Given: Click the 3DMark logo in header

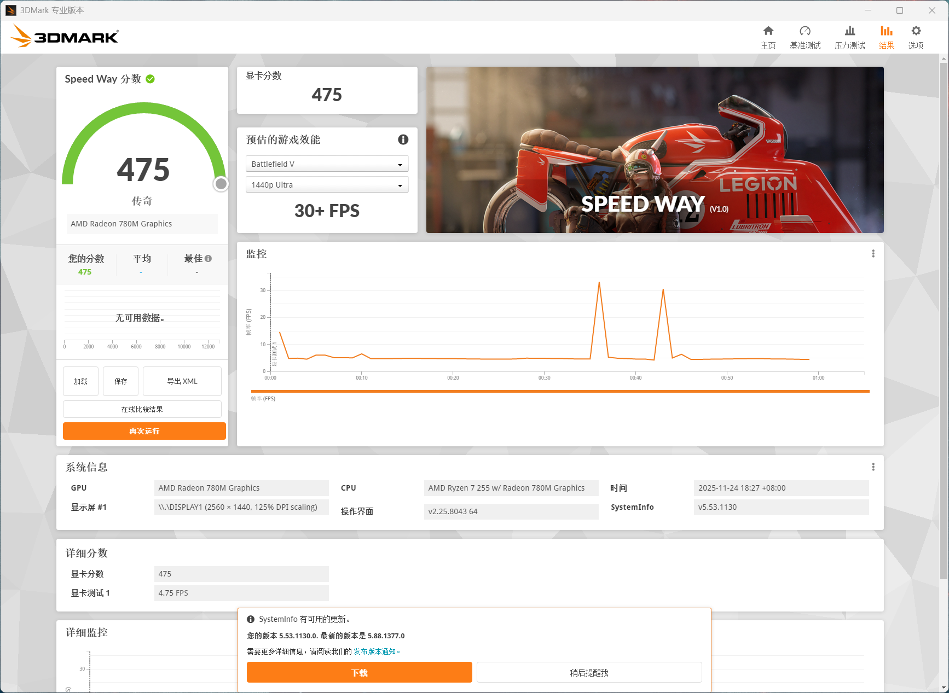Looking at the screenshot, I should pyautogui.click(x=65, y=36).
